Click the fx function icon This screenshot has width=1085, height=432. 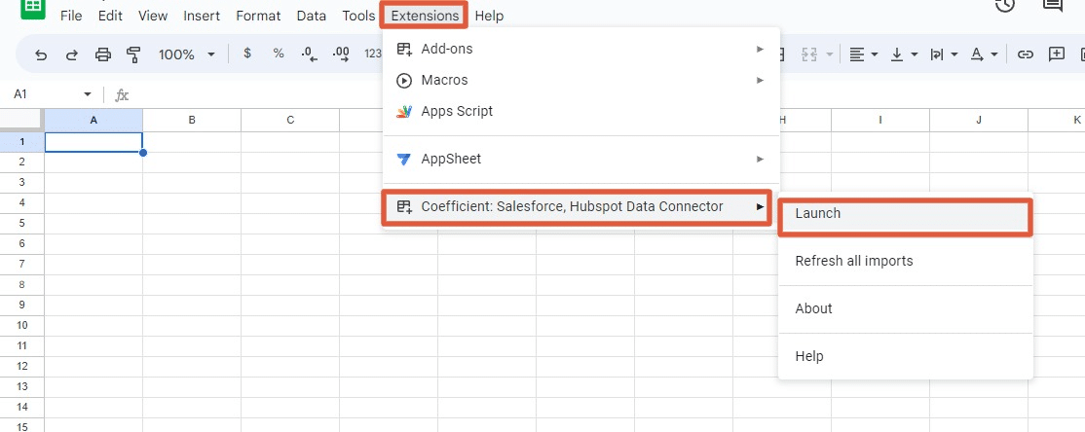point(122,94)
